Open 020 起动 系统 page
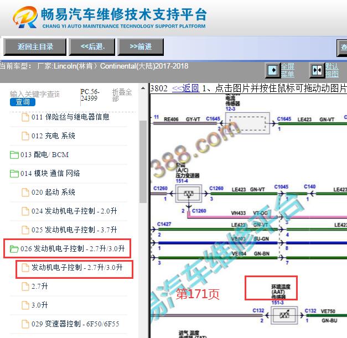Viewport: 347px width, 338px height. pos(53,192)
